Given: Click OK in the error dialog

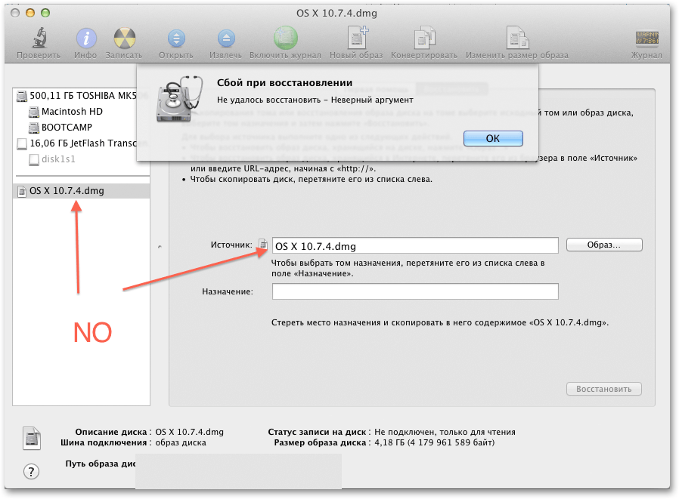Looking at the screenshot, I should [493, 138].
